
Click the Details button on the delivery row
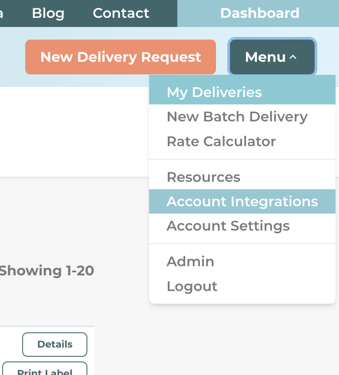[x=55, y=345]
